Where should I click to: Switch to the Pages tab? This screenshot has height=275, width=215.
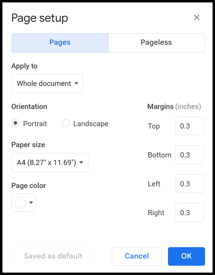[x=60, y=43]
